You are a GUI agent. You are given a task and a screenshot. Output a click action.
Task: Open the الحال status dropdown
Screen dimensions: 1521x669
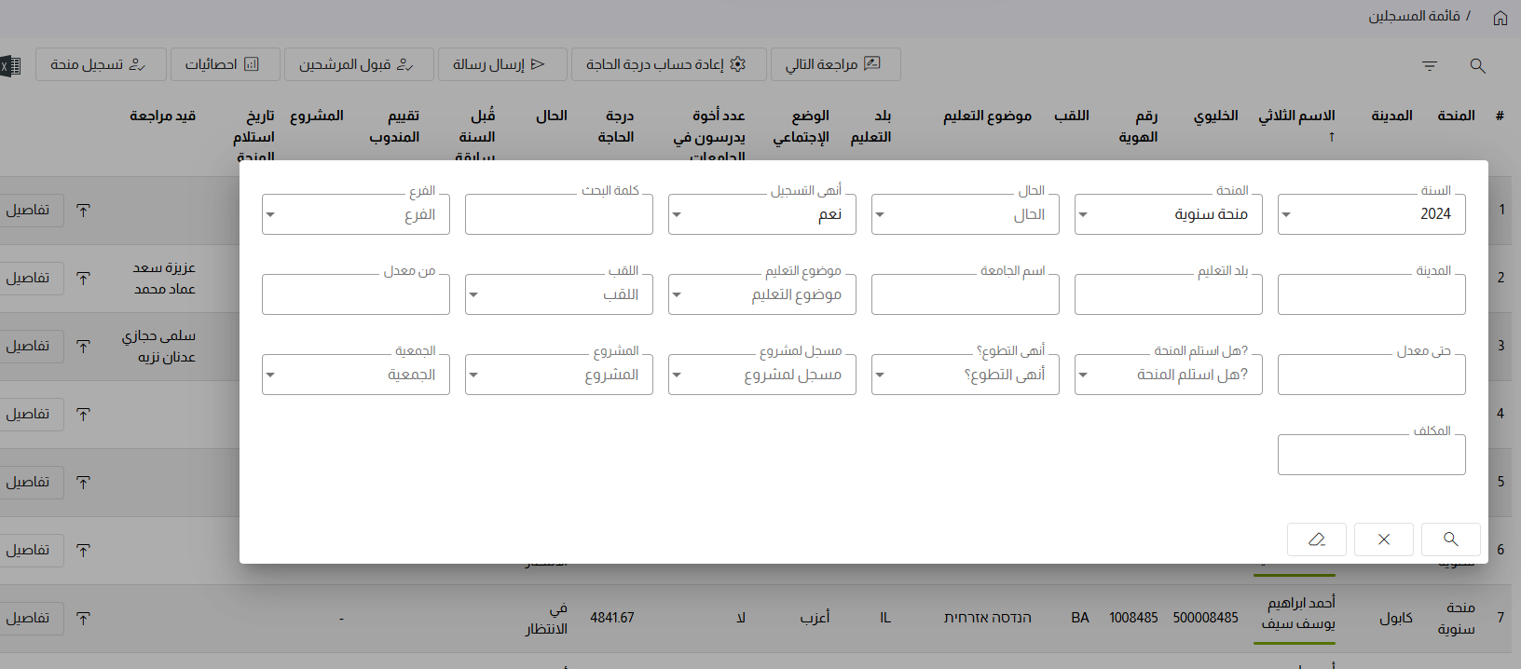coord(965,214)
